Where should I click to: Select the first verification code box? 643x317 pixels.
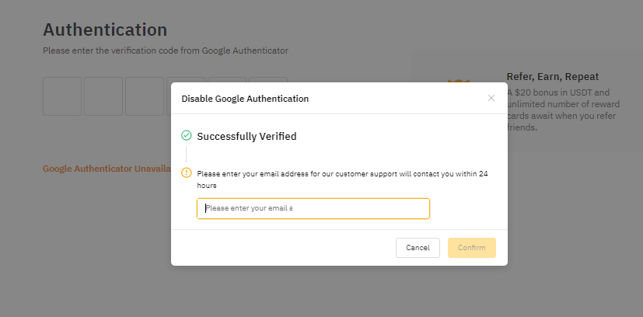point(62,96)
